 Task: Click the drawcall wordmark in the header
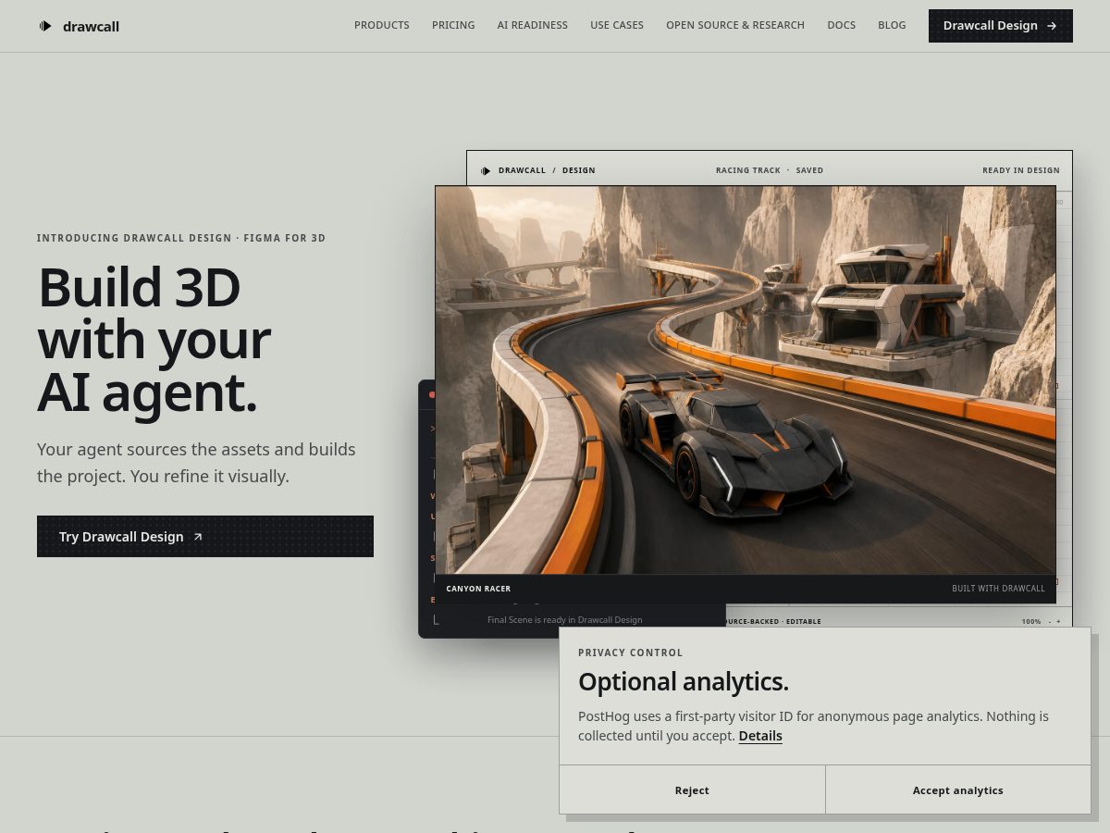click(x=91, y=26)
